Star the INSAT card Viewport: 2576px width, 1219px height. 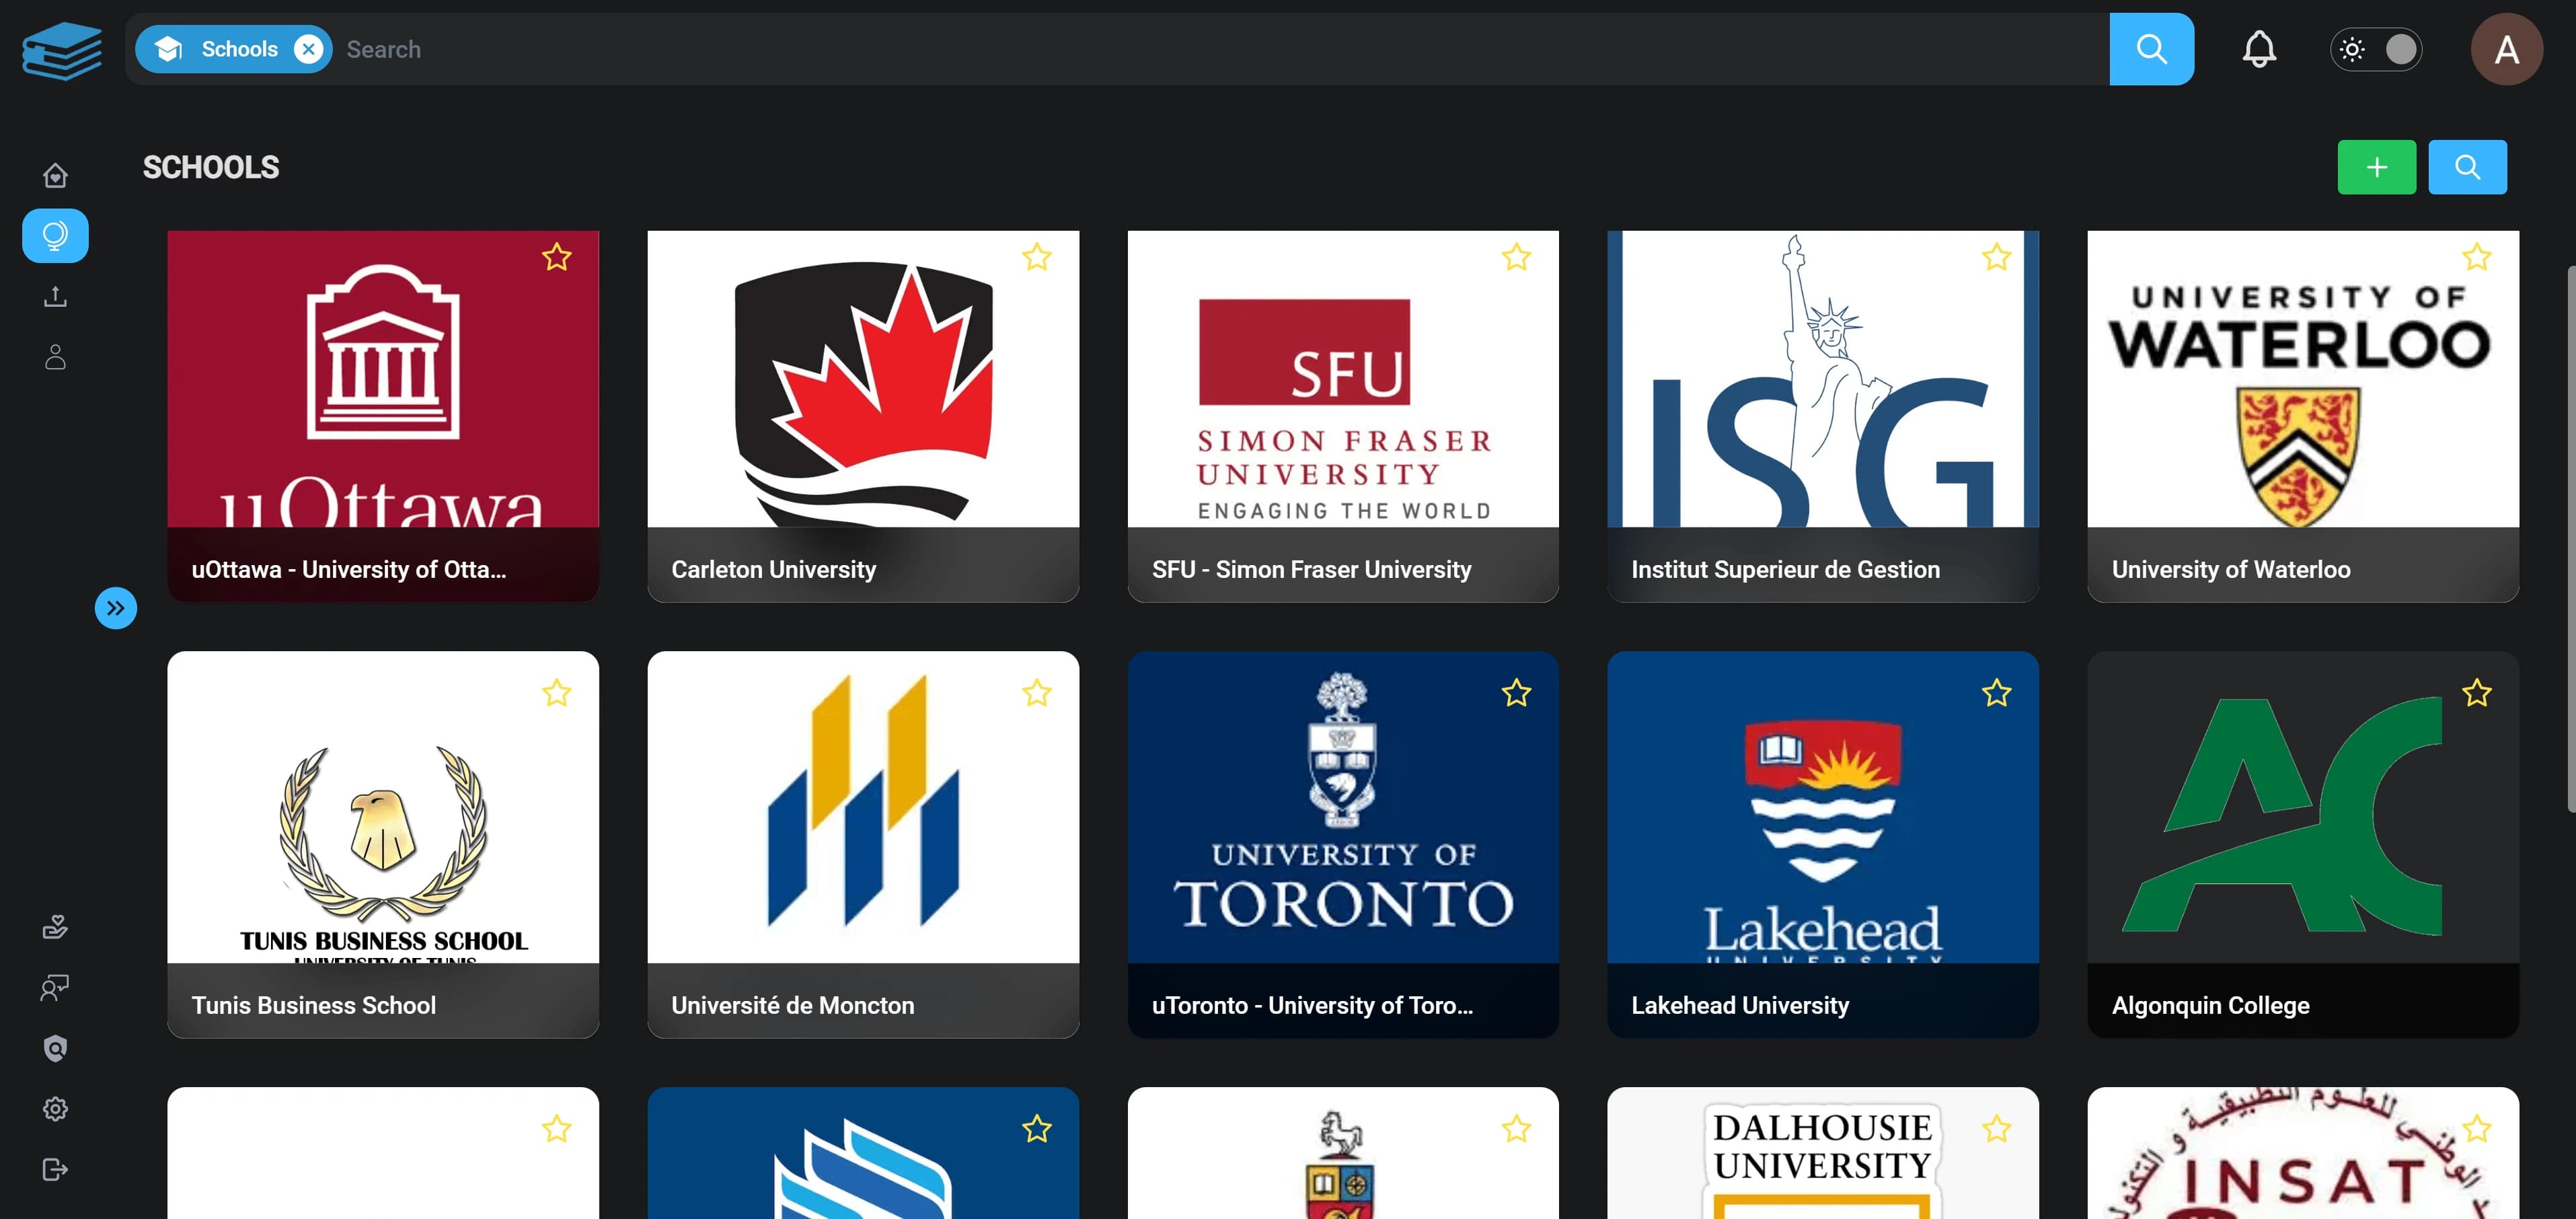click(2476, 1129)
